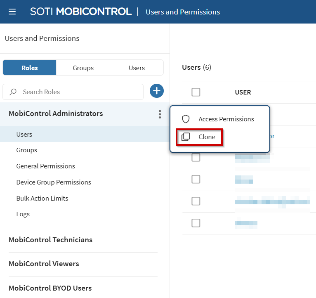This screenshot has height=298, width=316.
Task: Click the Clone duplicate icon
Action: click(x=186, y=137)
